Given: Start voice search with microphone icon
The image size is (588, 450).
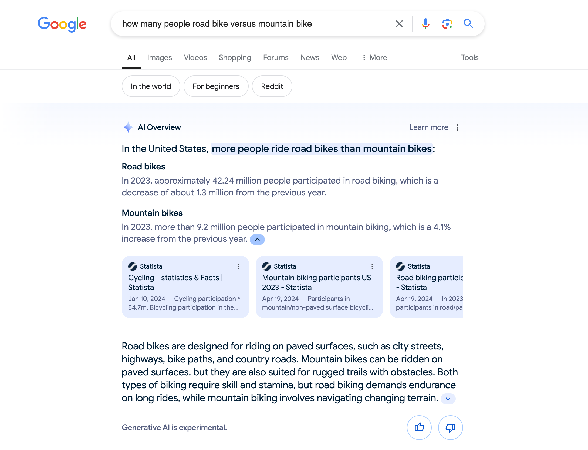Looking at the screenshot, I should [x=425, y=24].
